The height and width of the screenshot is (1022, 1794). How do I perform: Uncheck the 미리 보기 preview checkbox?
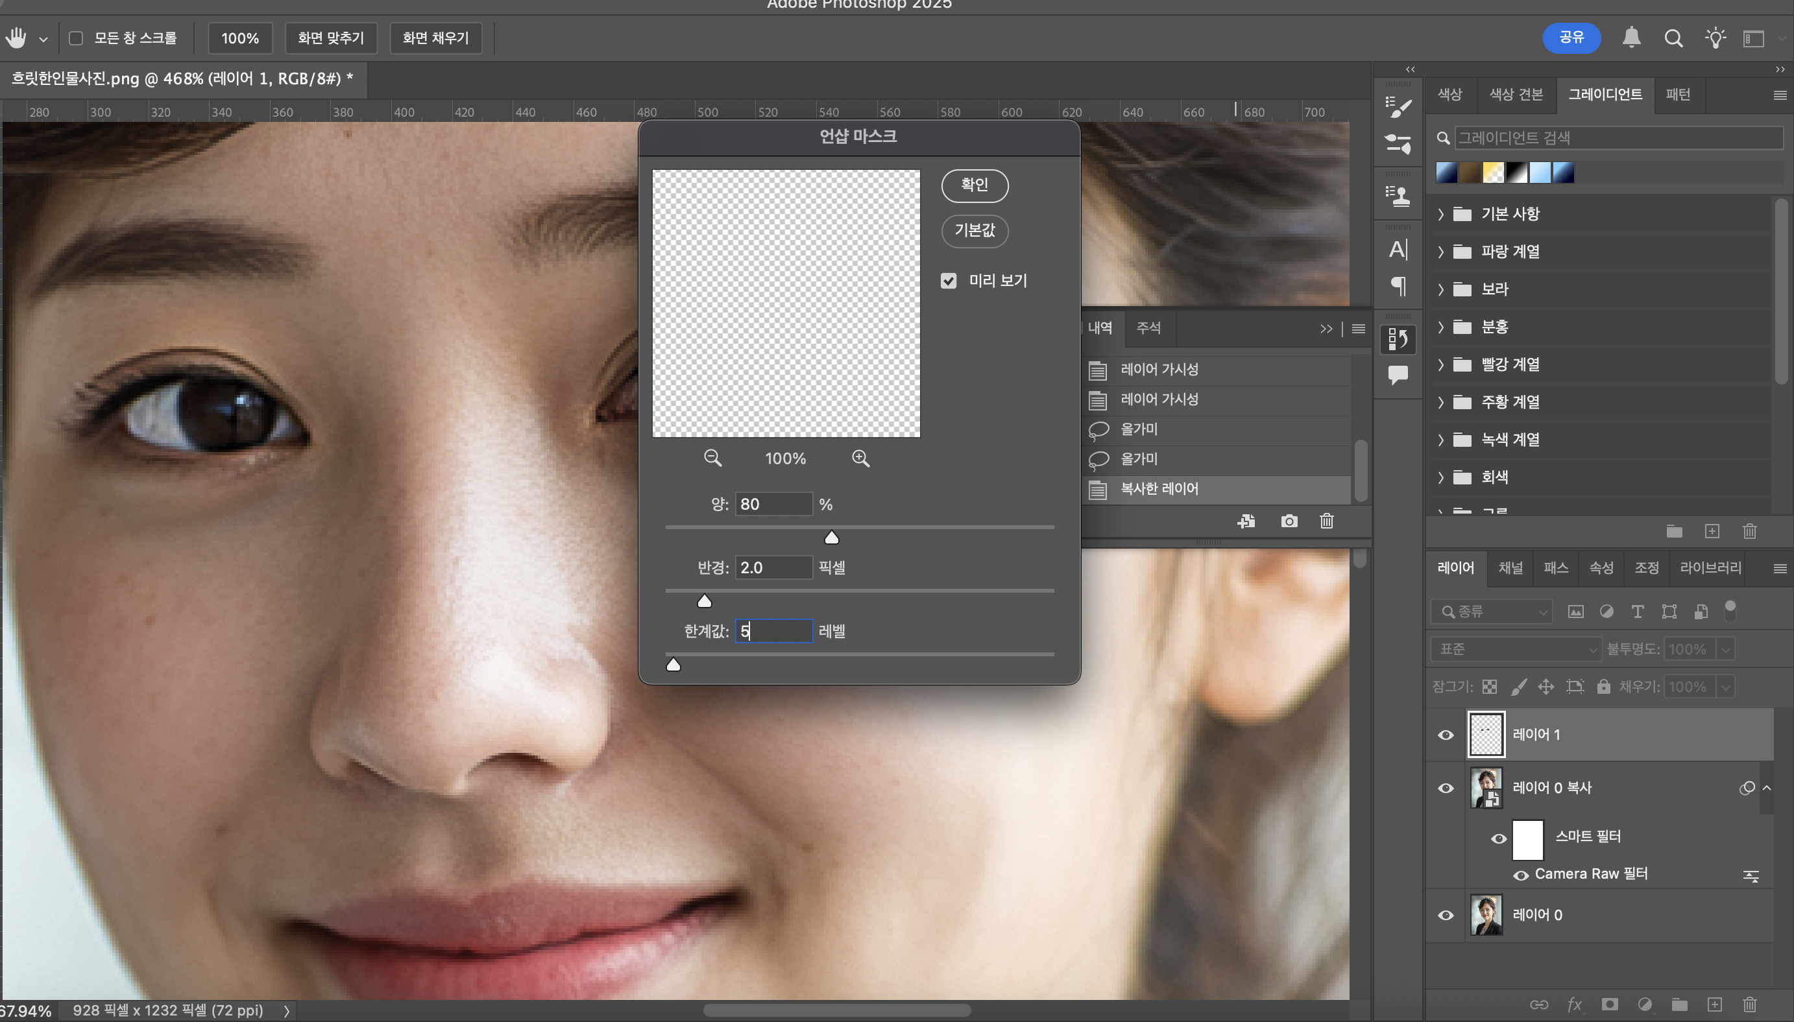(949, 281)
